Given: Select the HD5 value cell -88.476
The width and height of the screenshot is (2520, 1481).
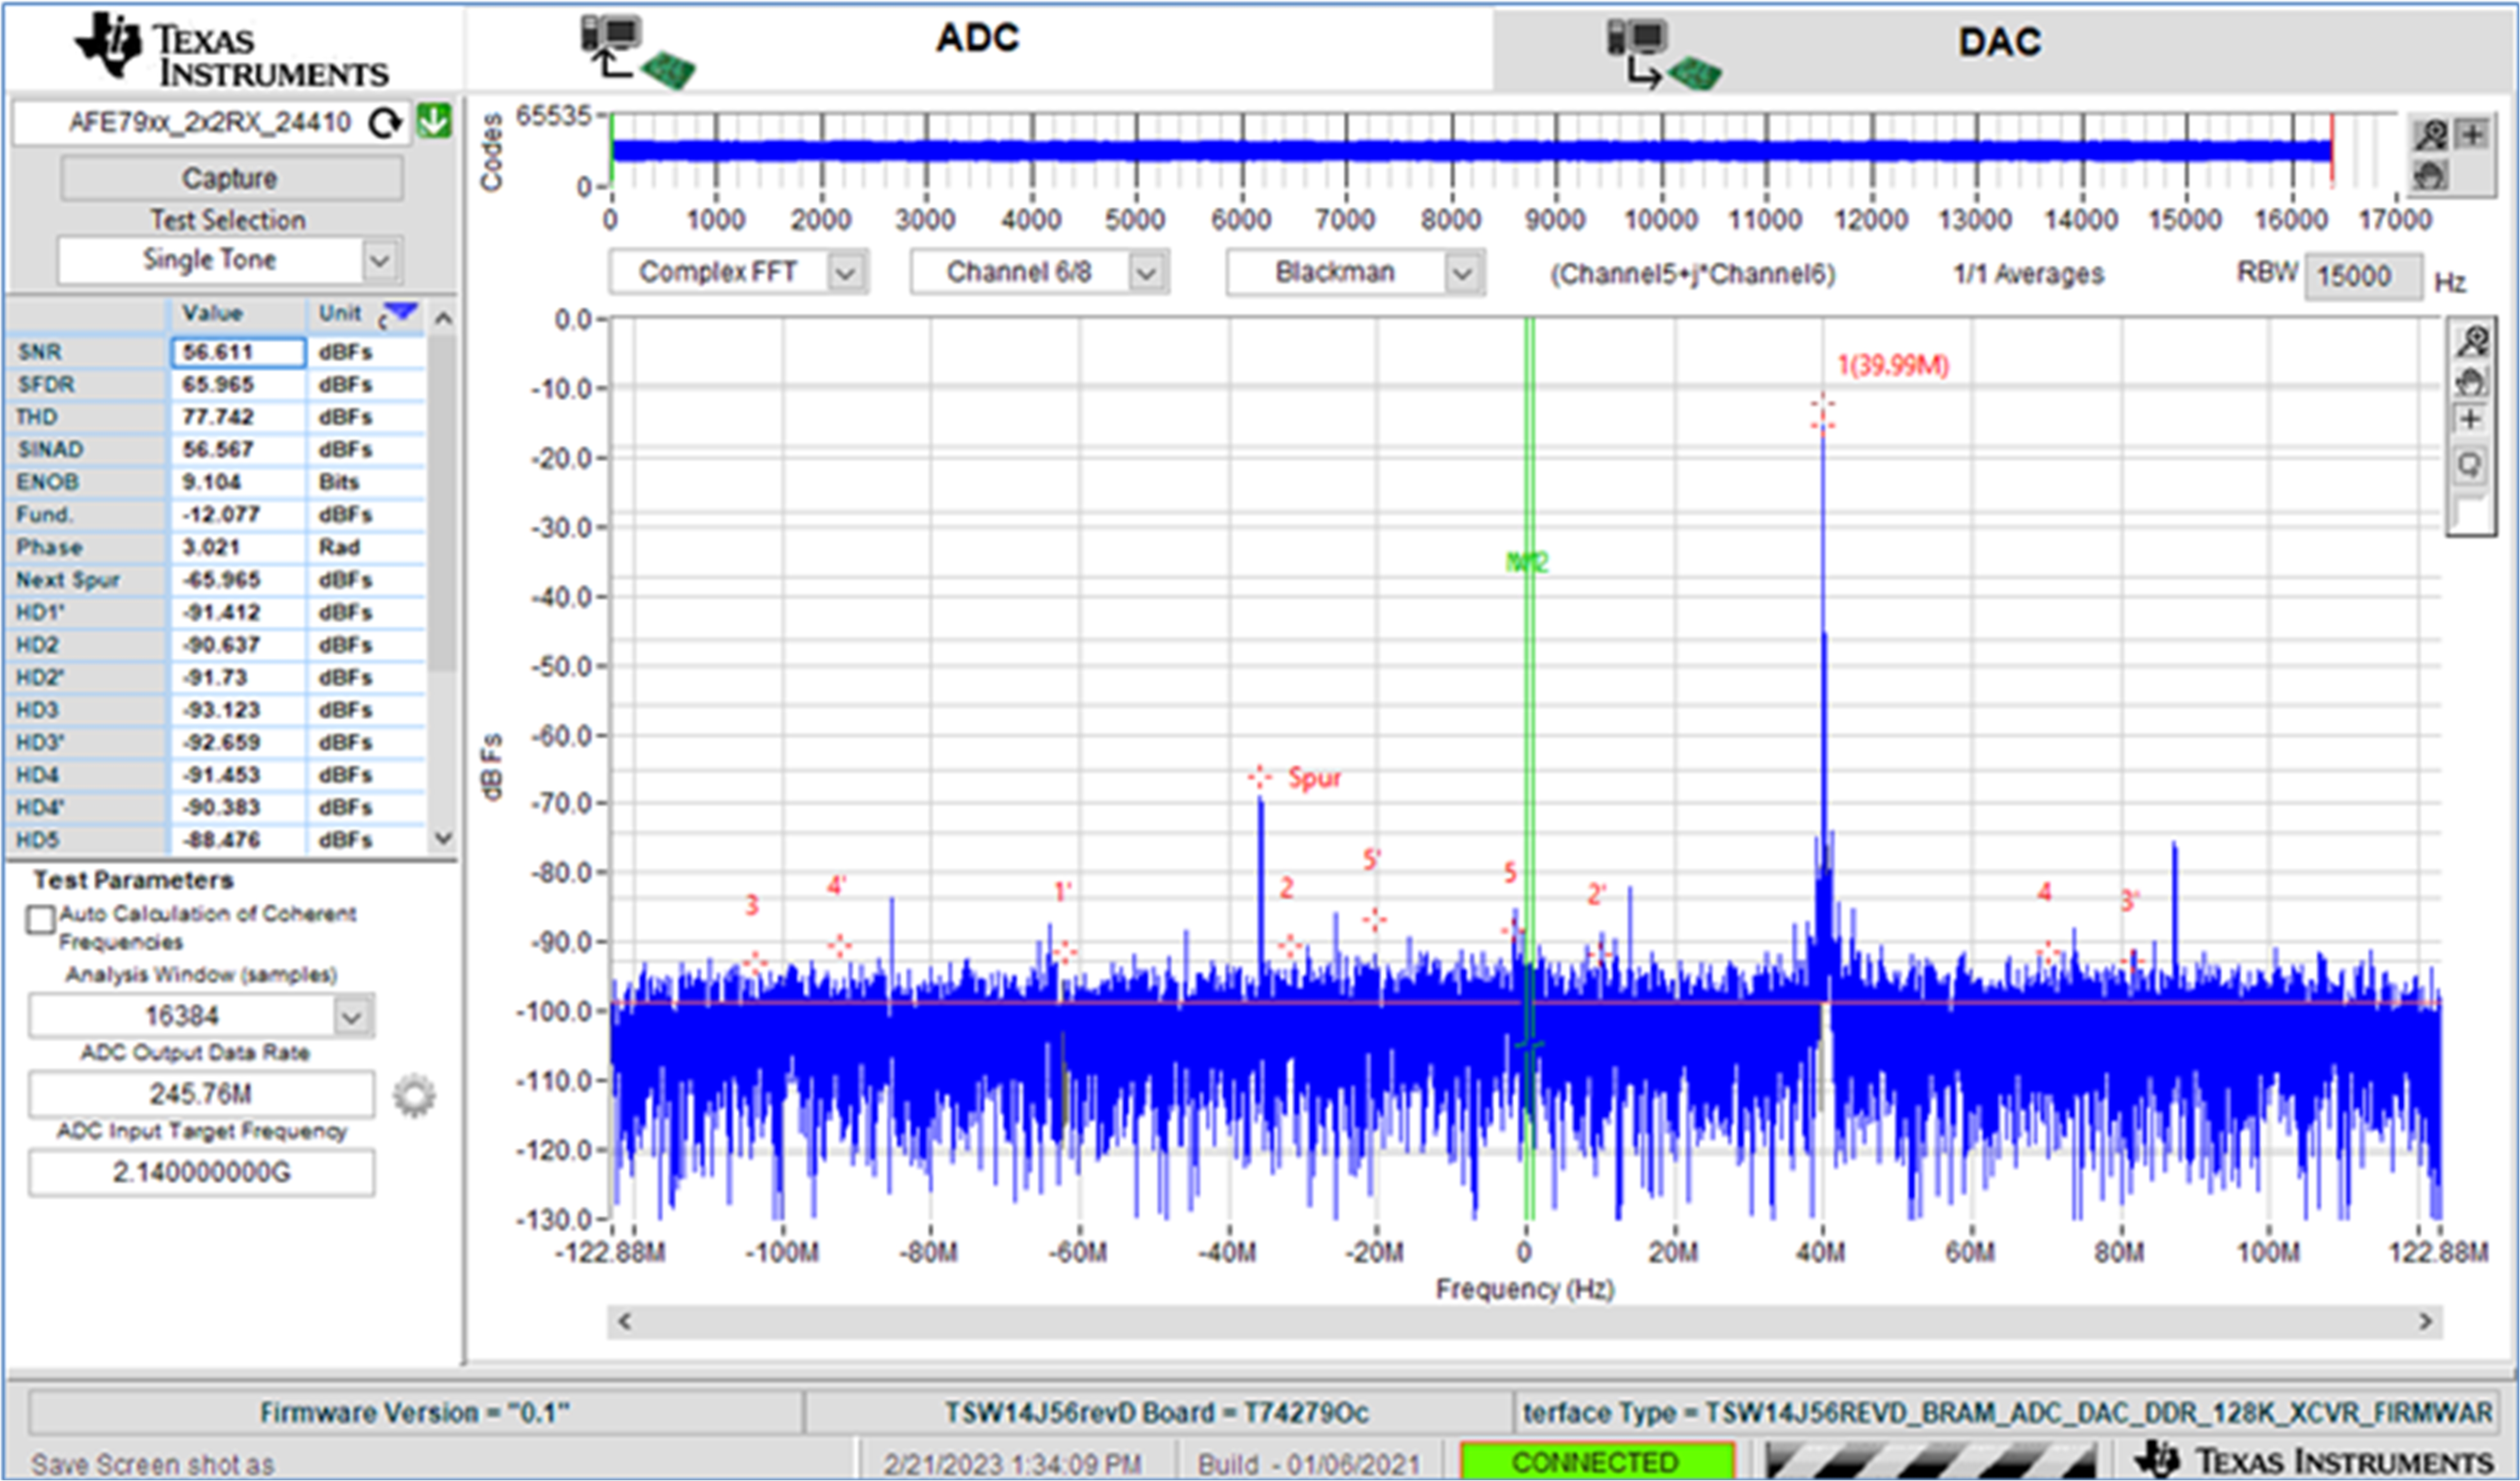Looking at the screenshot, I should [238, 840].
